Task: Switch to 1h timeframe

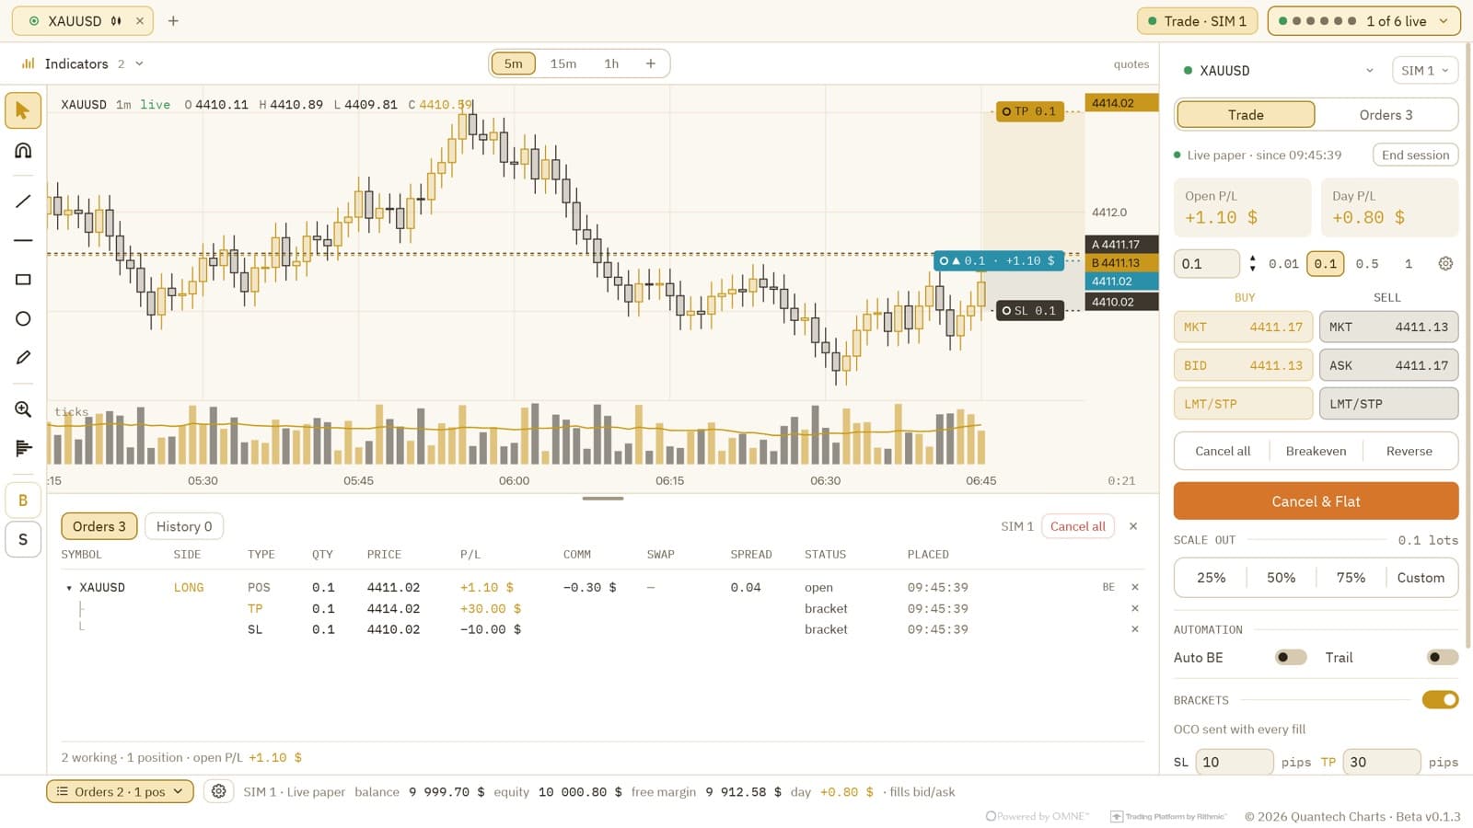Action: pos(611,63)
